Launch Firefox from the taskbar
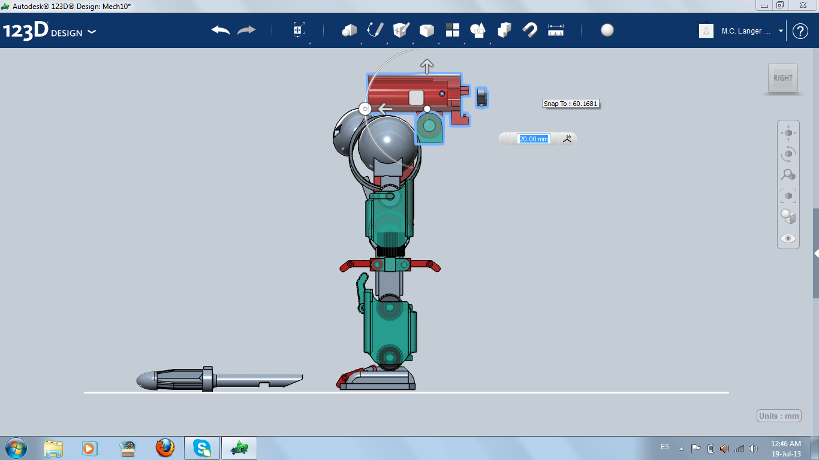Screen dimensions: 819x460 pos(164,448)
